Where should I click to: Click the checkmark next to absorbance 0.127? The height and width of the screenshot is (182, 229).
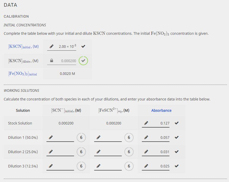tap(176, 123)
